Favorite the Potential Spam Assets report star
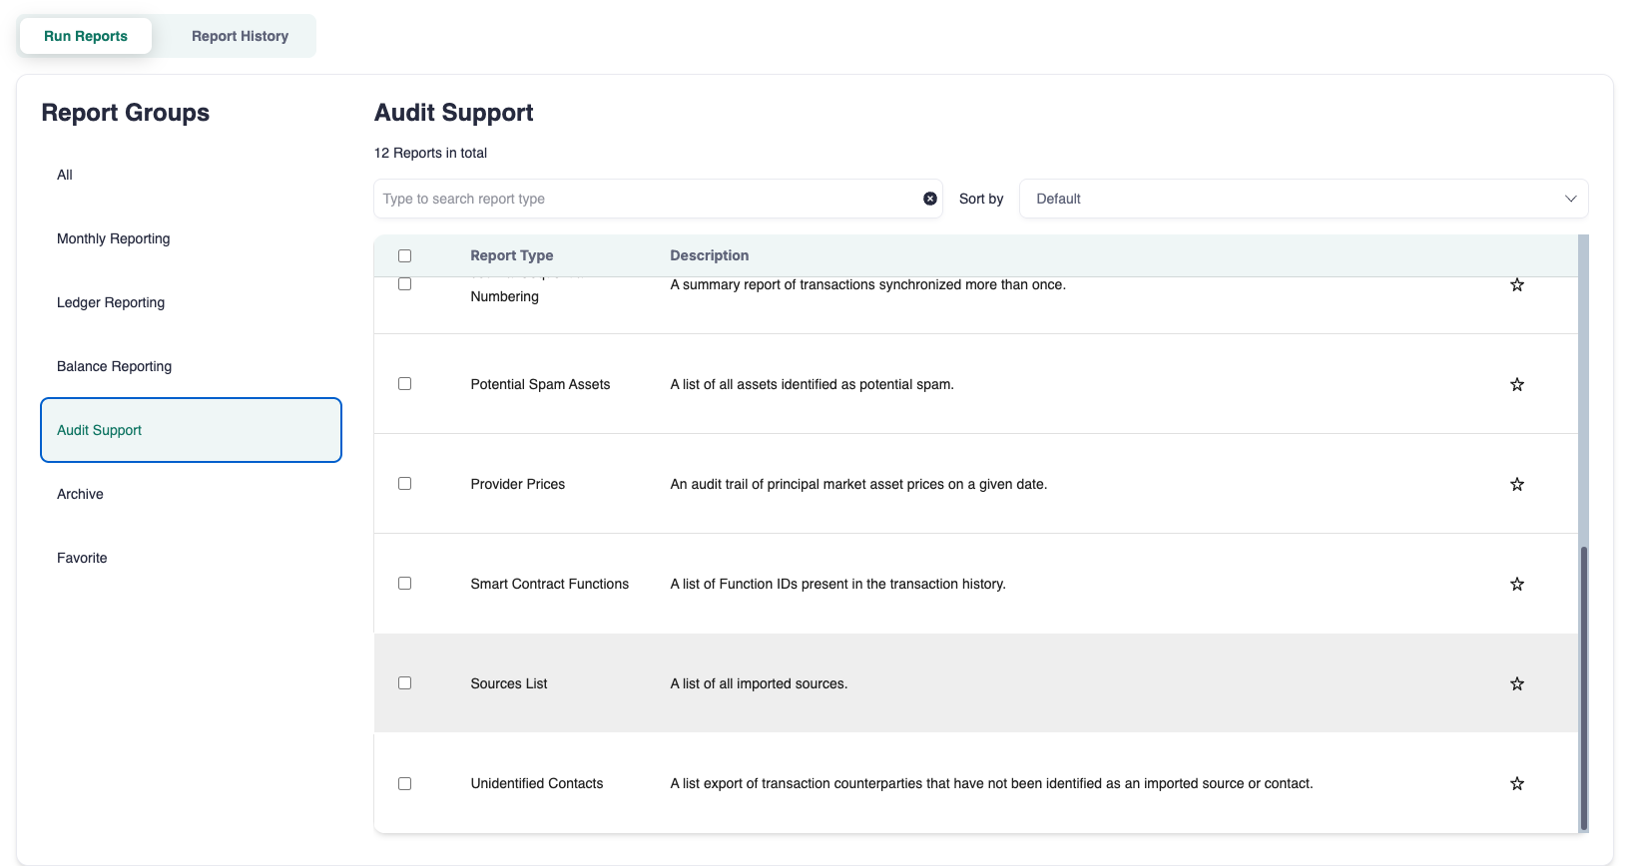 pyautogui.click(x=1516, y=384)
